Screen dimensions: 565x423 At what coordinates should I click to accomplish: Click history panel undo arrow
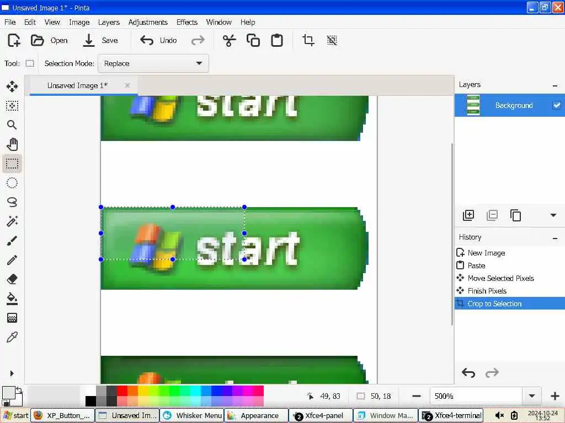click(468, 373)
